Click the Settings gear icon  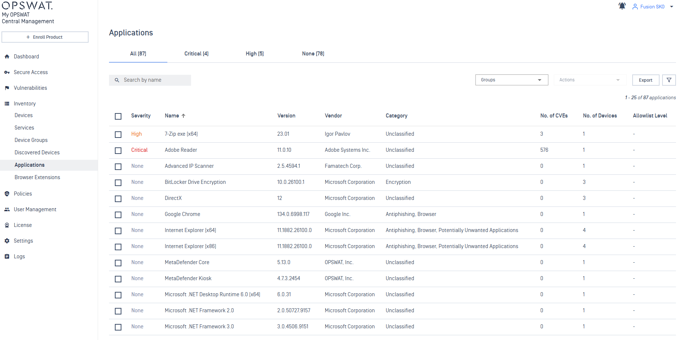click(7, 241)
